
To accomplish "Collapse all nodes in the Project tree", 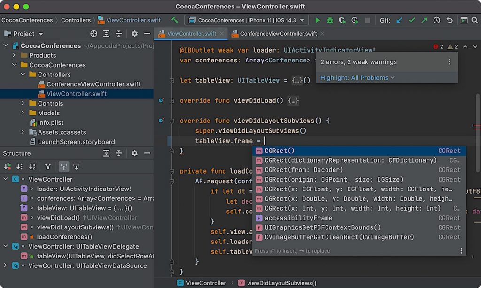I will point(118,33).
